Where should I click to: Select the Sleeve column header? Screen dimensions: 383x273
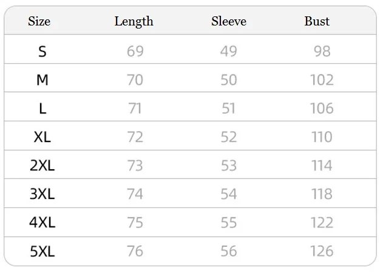point(229,21)
